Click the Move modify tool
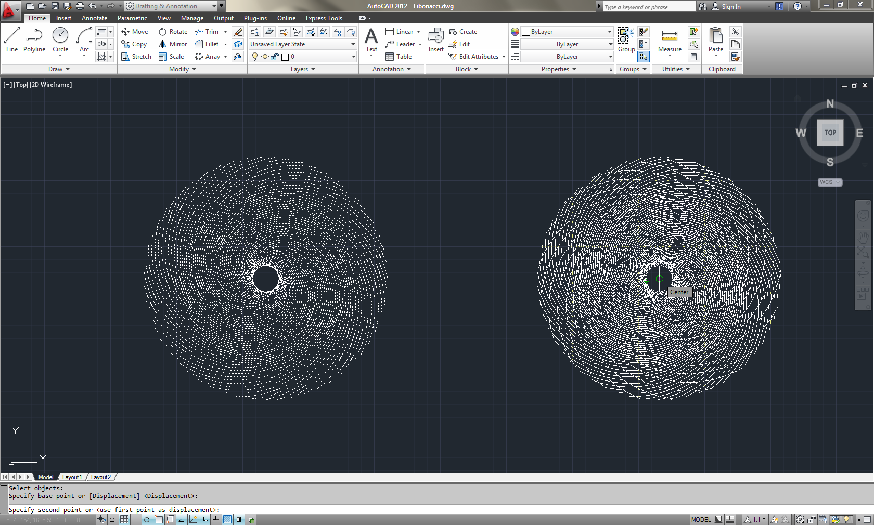The height and width of the screenshot is (525, 874). tap(135, 32)
